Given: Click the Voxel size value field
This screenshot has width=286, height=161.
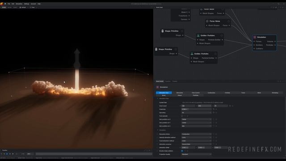Looking at the screenshot, I should pos(197,109).
